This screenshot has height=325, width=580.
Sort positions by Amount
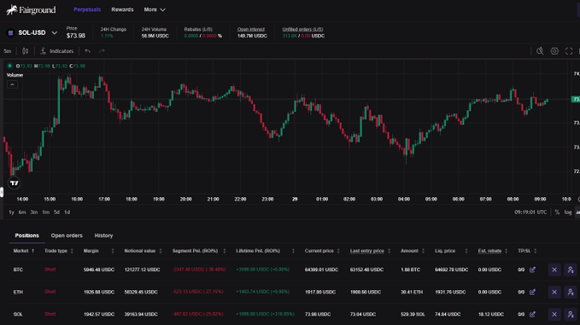coord(413,251)
